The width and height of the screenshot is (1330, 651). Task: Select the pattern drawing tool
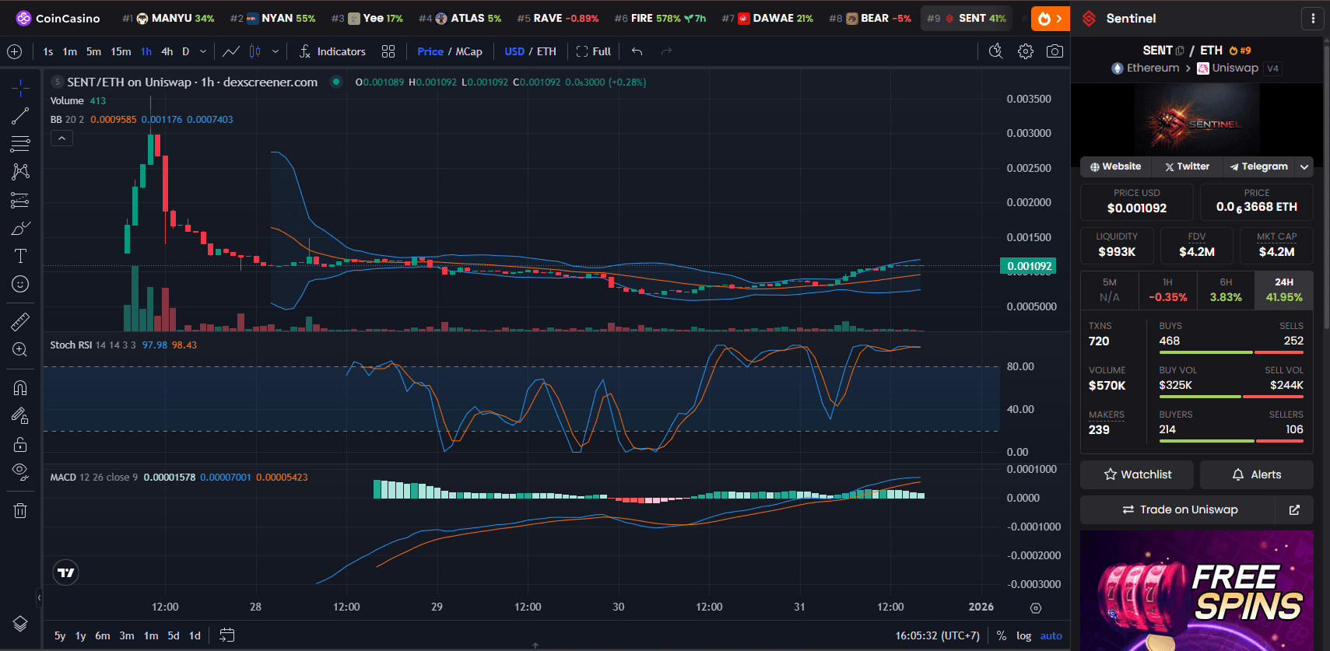20,172
